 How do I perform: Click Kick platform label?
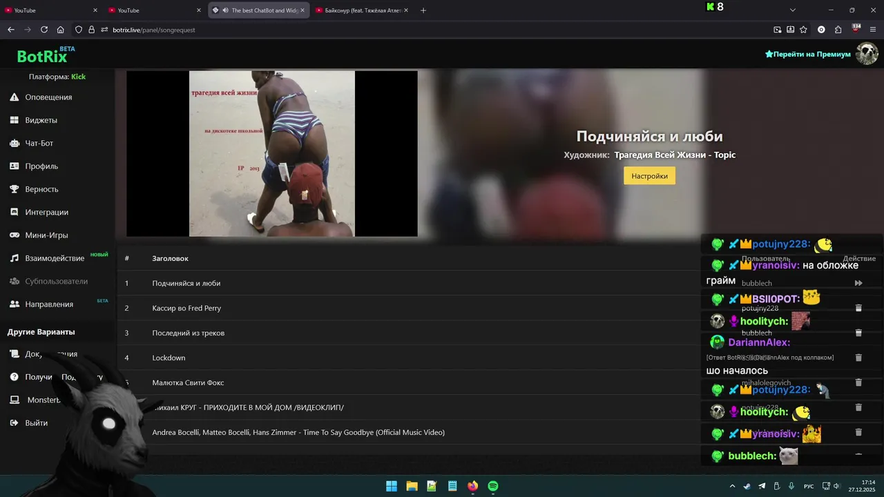click(x=78, y=77)
